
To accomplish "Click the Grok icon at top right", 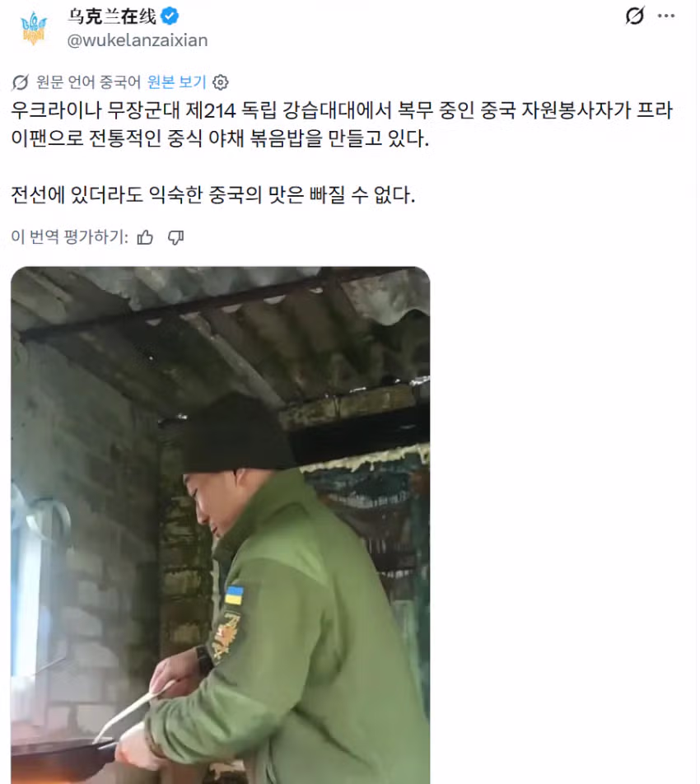I will (x=635, y=16).
